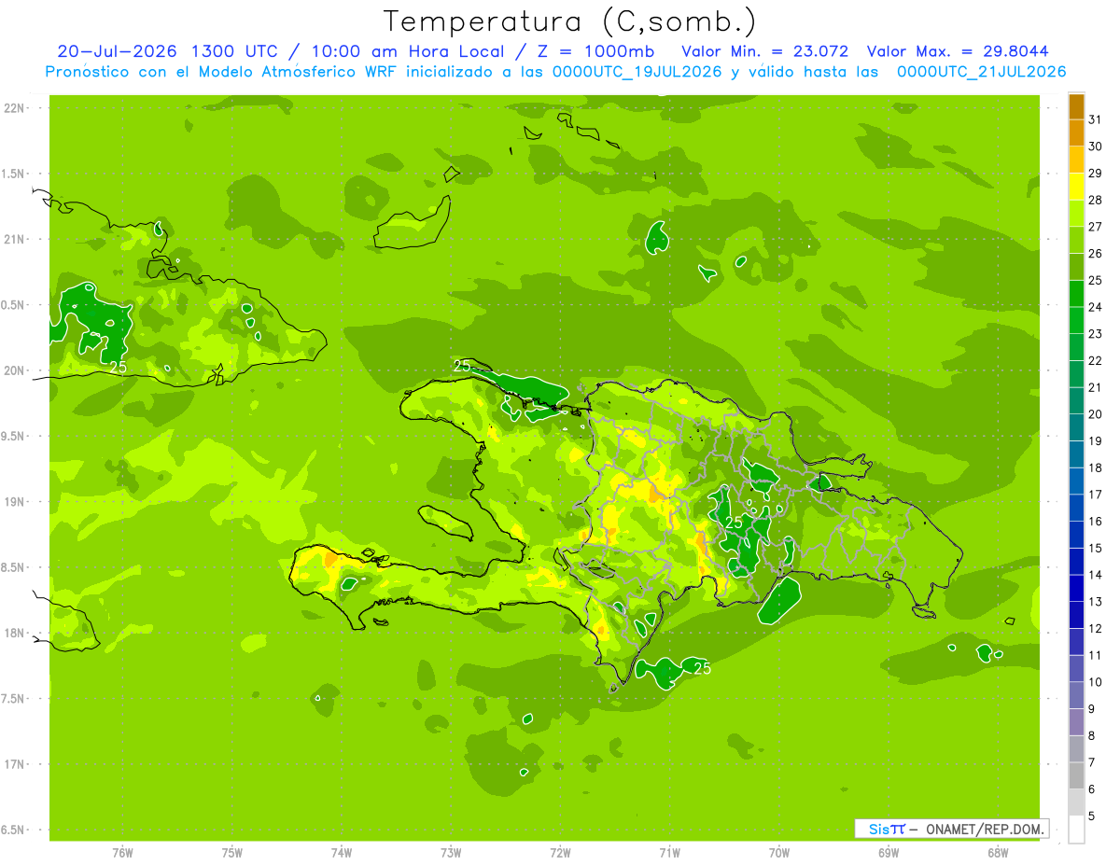Select the purple legend band between 9 and 10

coord(1076,695)
